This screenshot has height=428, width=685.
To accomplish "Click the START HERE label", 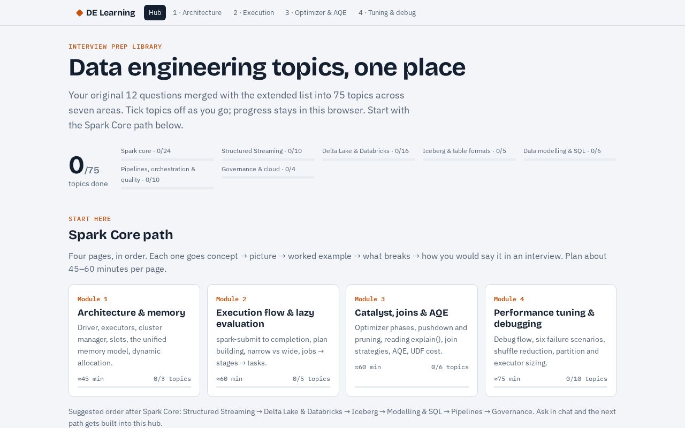I will point(90,219).
